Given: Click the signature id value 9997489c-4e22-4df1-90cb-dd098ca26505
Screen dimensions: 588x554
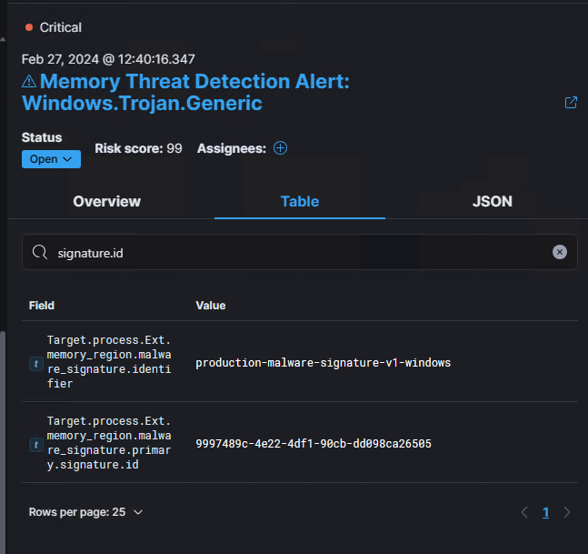Looking at the screenshot, I should pyautogui.click(x=313, y=444).
